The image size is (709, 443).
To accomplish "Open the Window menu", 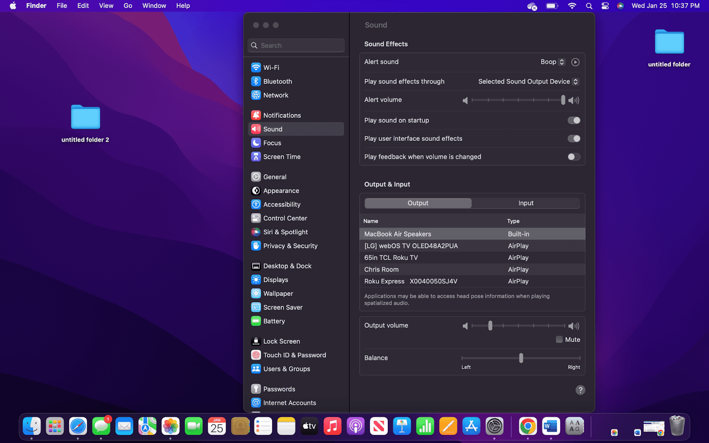I will click(154, 6).
